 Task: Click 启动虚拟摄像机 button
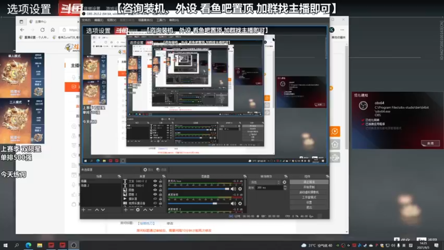[309, 192]
